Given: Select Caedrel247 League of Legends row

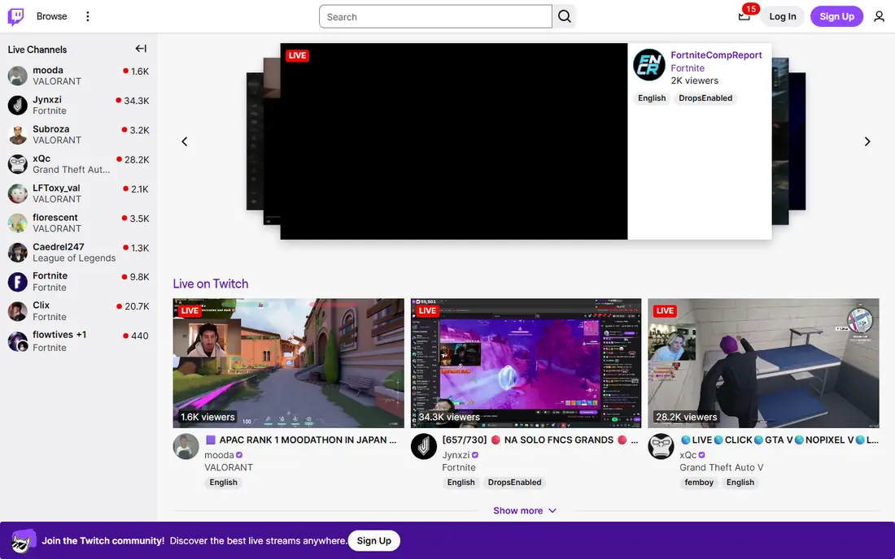Looking at the screenshot, I should pyautogui.click(x=78, y=253).
